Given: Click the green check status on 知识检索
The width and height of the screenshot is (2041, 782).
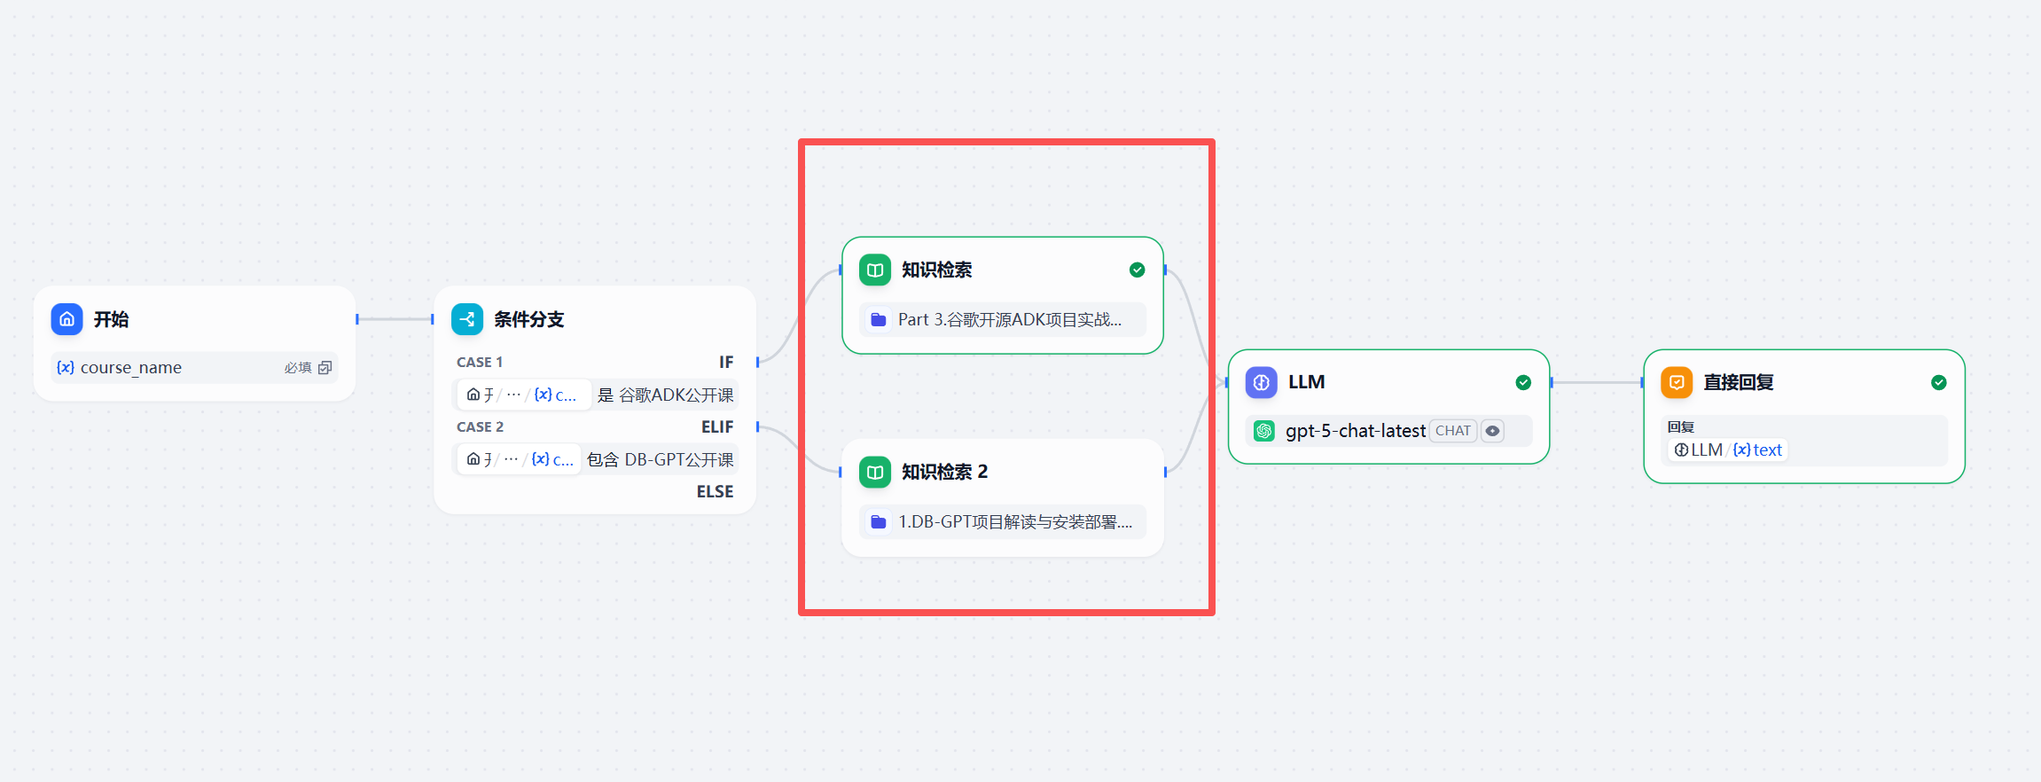Looking at the screenshot, I should pyautogui.click(x=1137, y=270).
